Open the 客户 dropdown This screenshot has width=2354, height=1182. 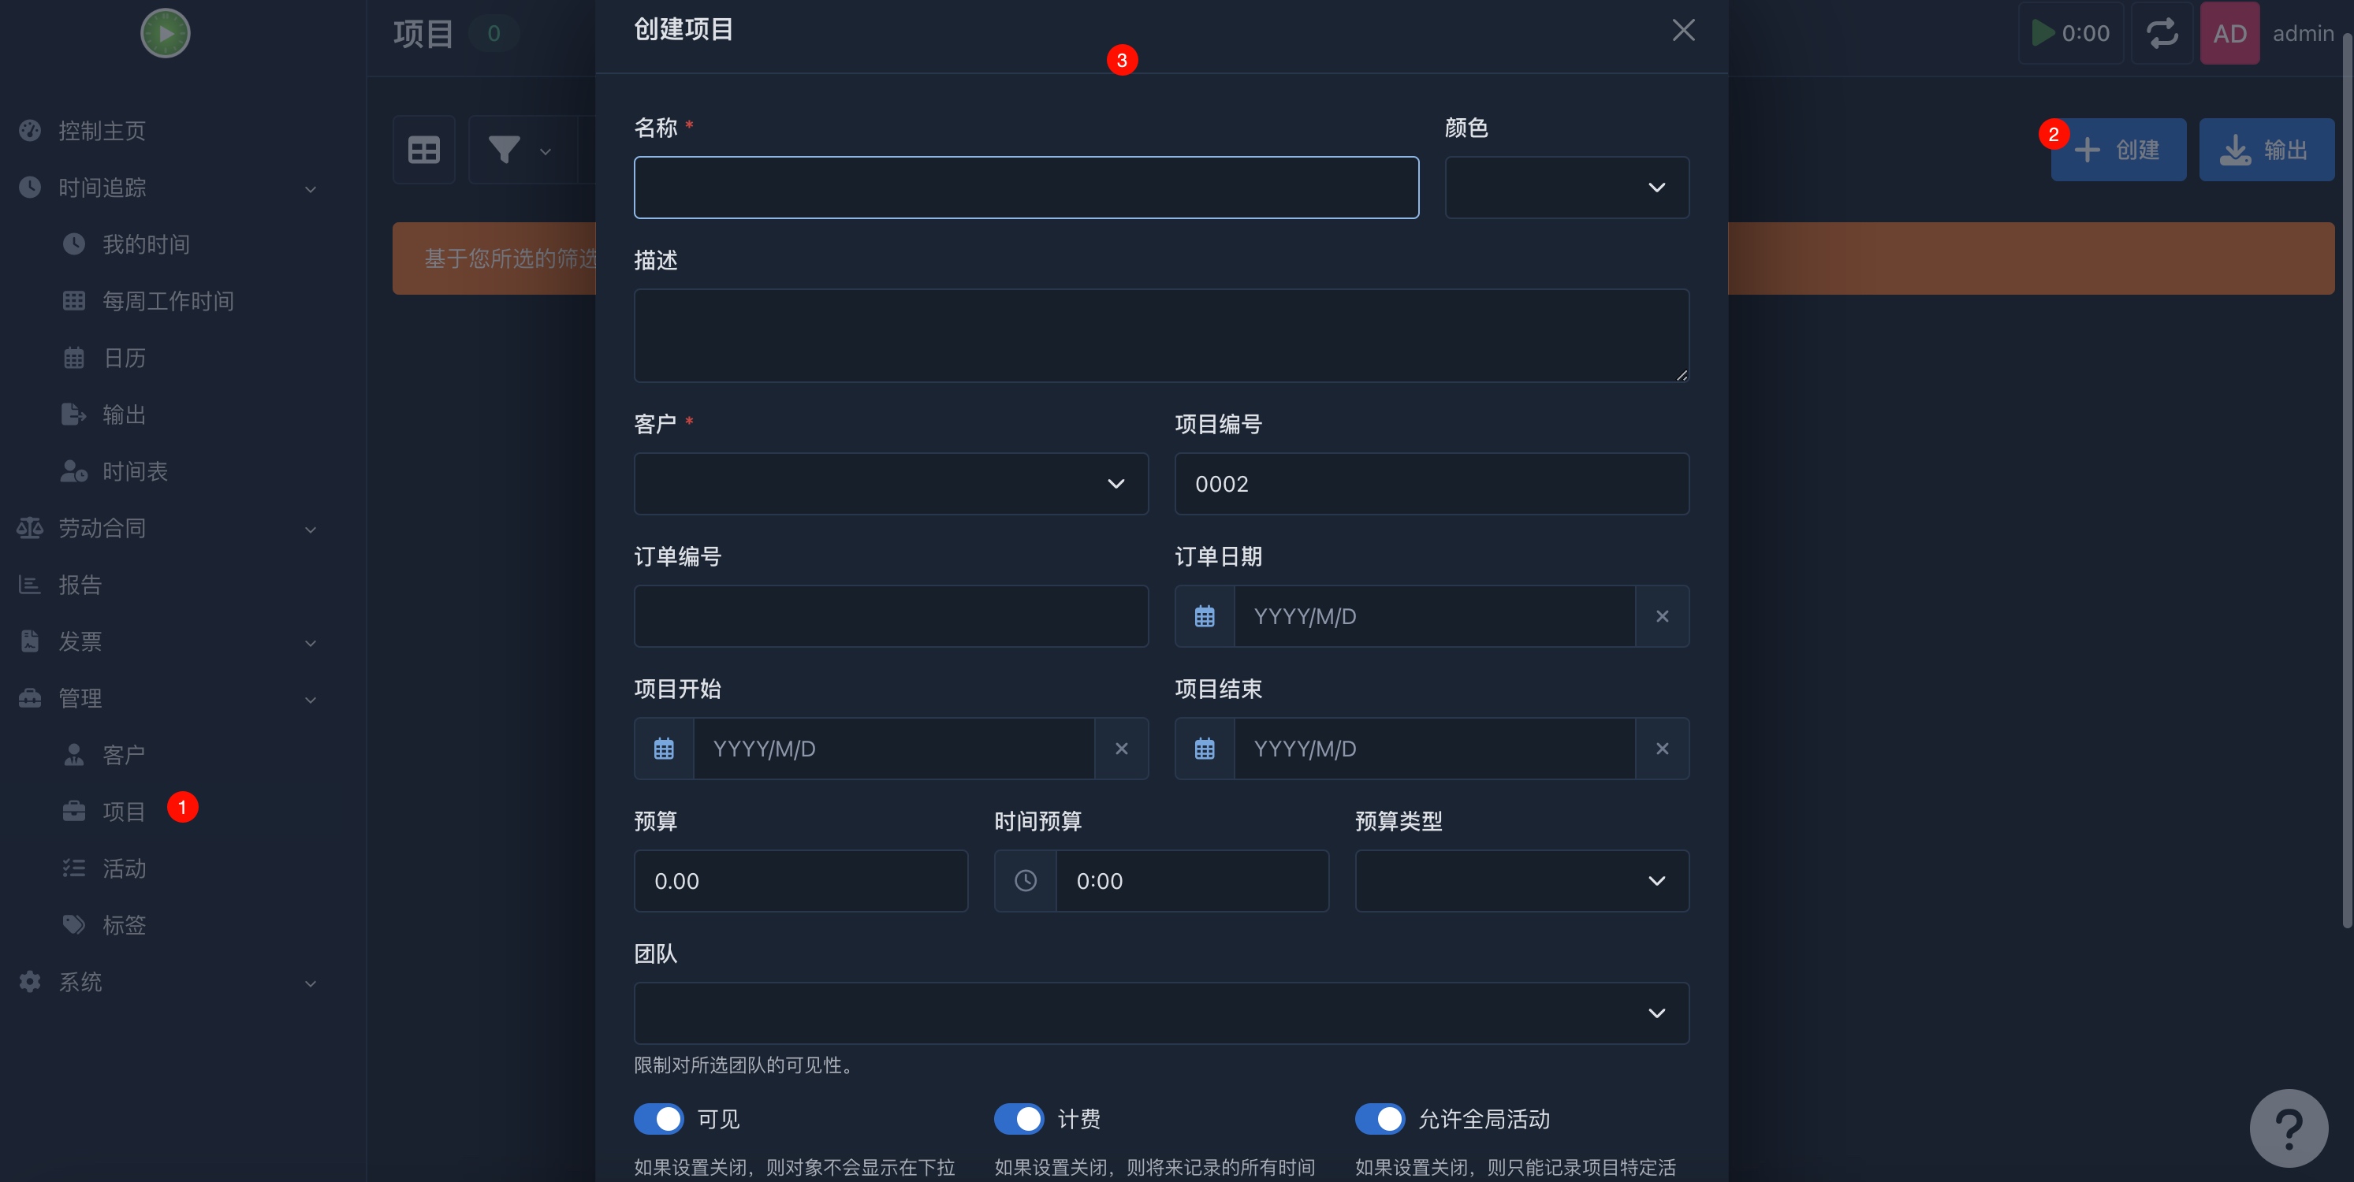click(891, 484)
